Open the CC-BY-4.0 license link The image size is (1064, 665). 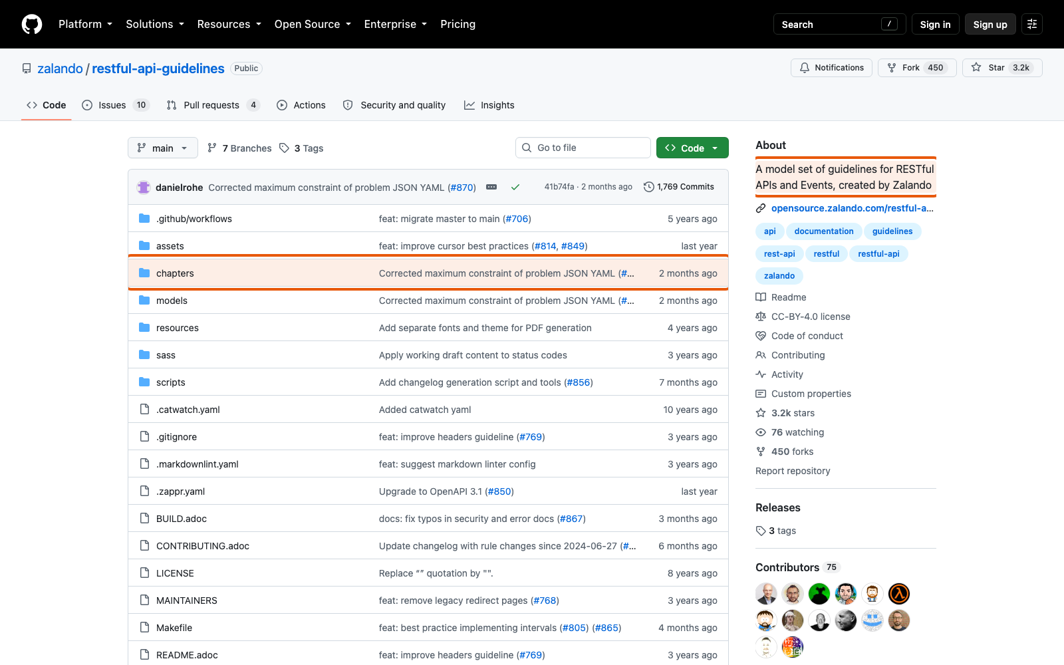click(x=803, y=317)
